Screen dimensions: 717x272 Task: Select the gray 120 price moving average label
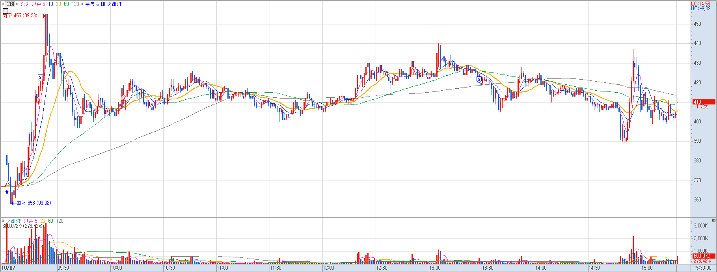75,4
